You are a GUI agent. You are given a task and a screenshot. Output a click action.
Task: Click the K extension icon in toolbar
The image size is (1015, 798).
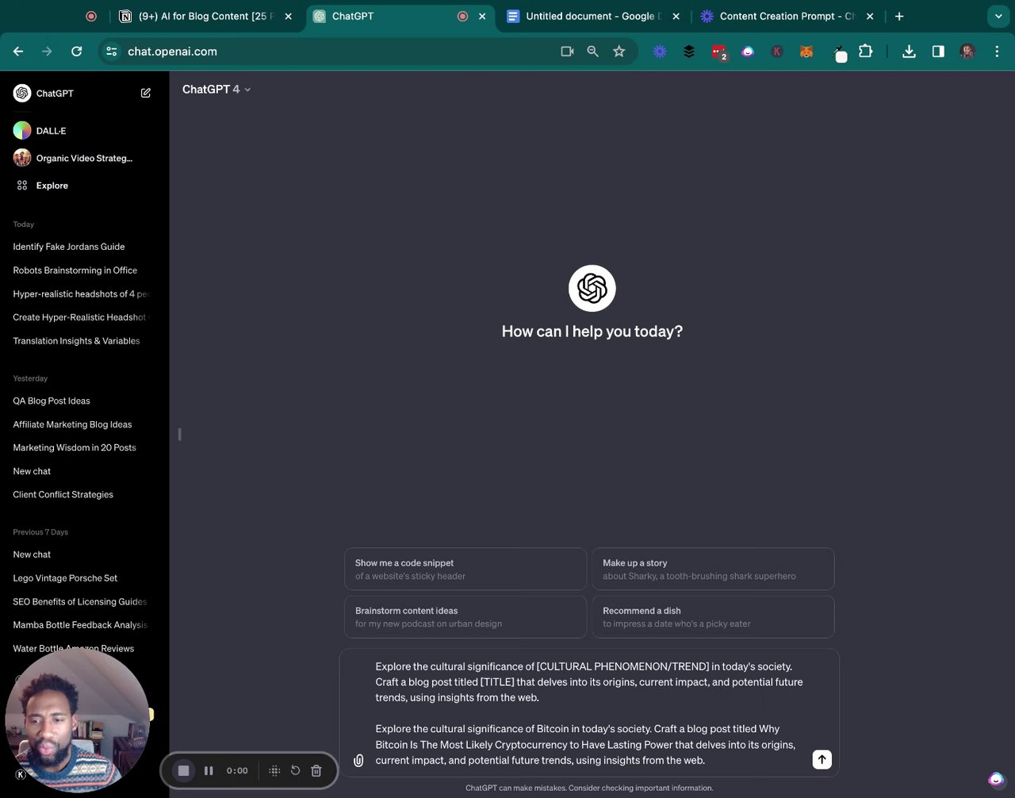[777, 52]
